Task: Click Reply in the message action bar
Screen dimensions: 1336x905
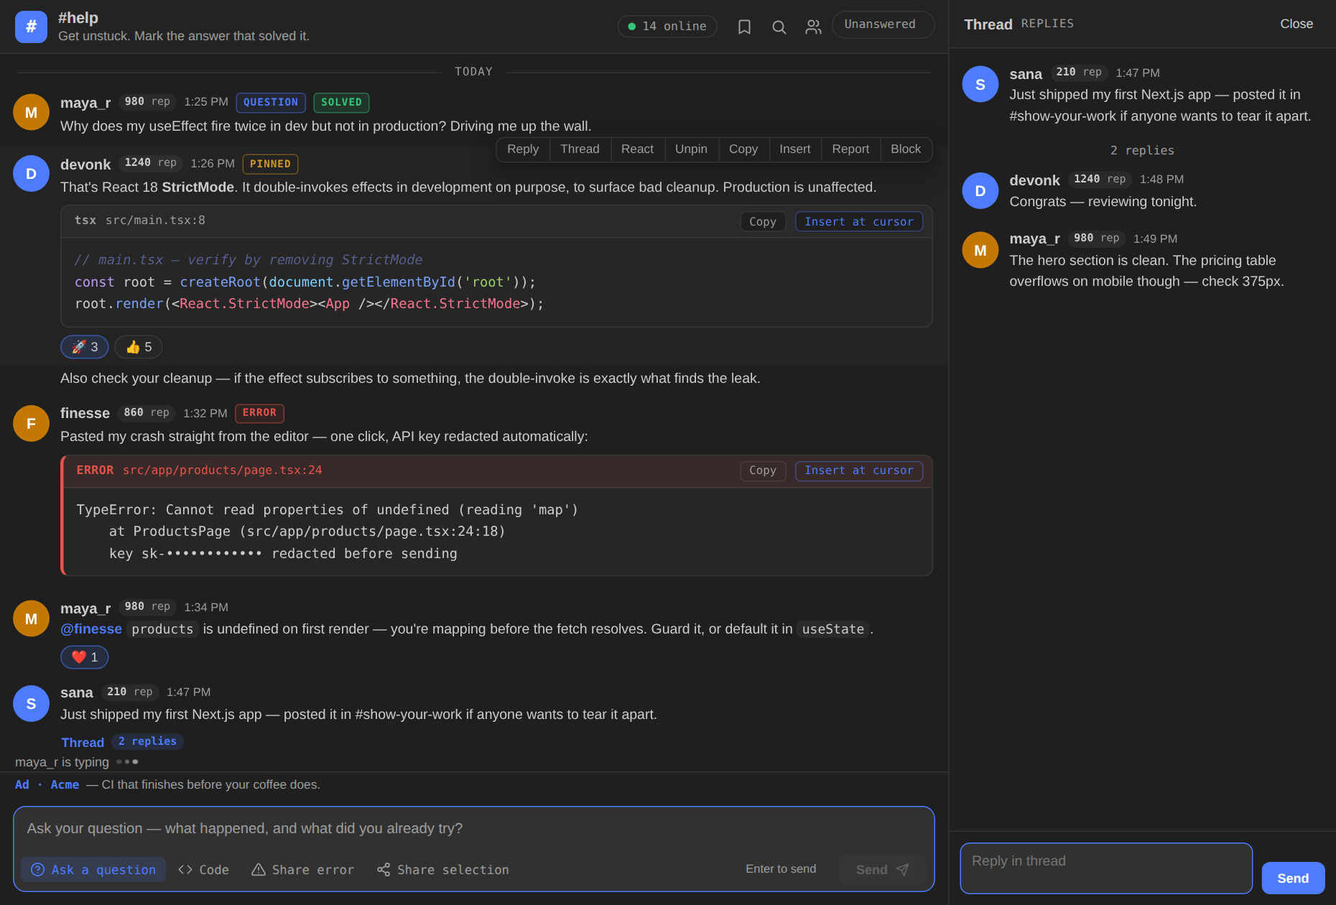Action: [523, 149]
